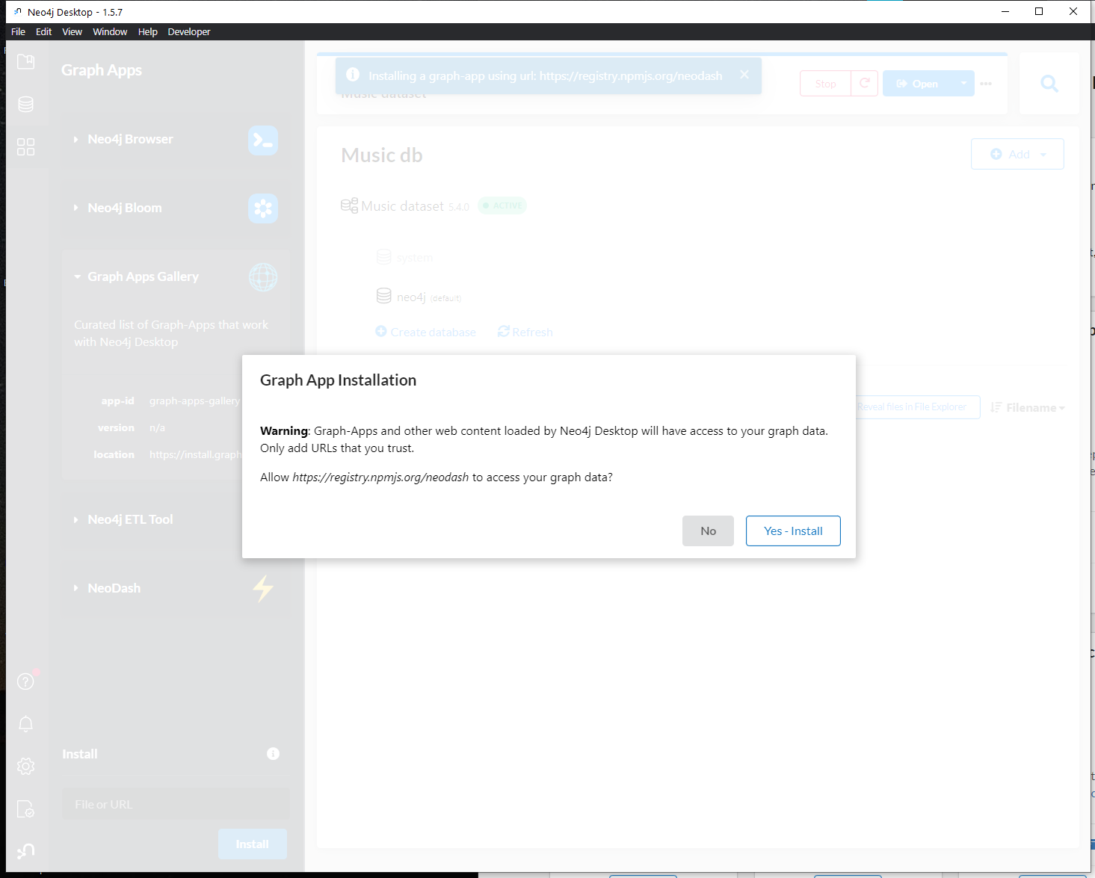Viewport: 1095px width, 878px height.
Task: Dismiss the dialog with the No button
Action: click(707, 531)
